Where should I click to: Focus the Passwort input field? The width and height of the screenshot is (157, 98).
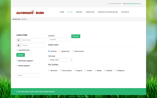tap(33, 45)
